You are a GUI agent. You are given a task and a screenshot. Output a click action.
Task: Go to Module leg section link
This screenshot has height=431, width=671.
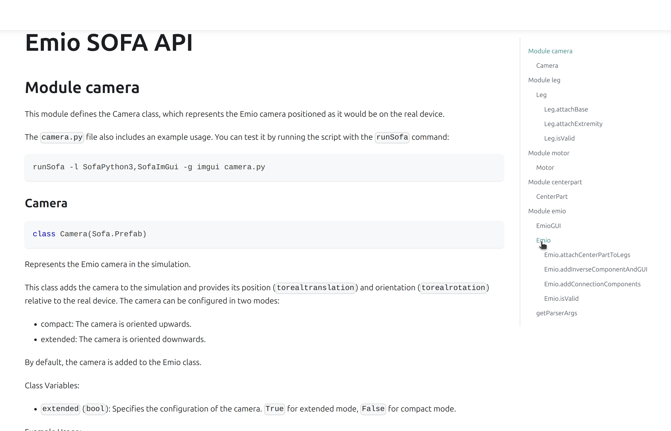coord(544,80)
